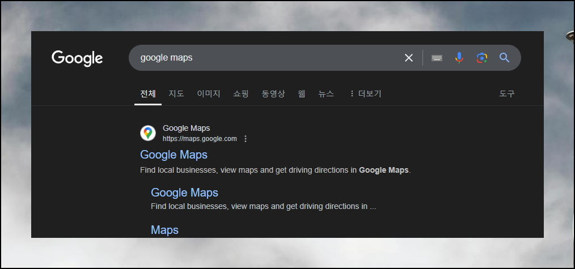
Task: Open the on-screen keyboard input tool
Action: [x=437, y=58]
